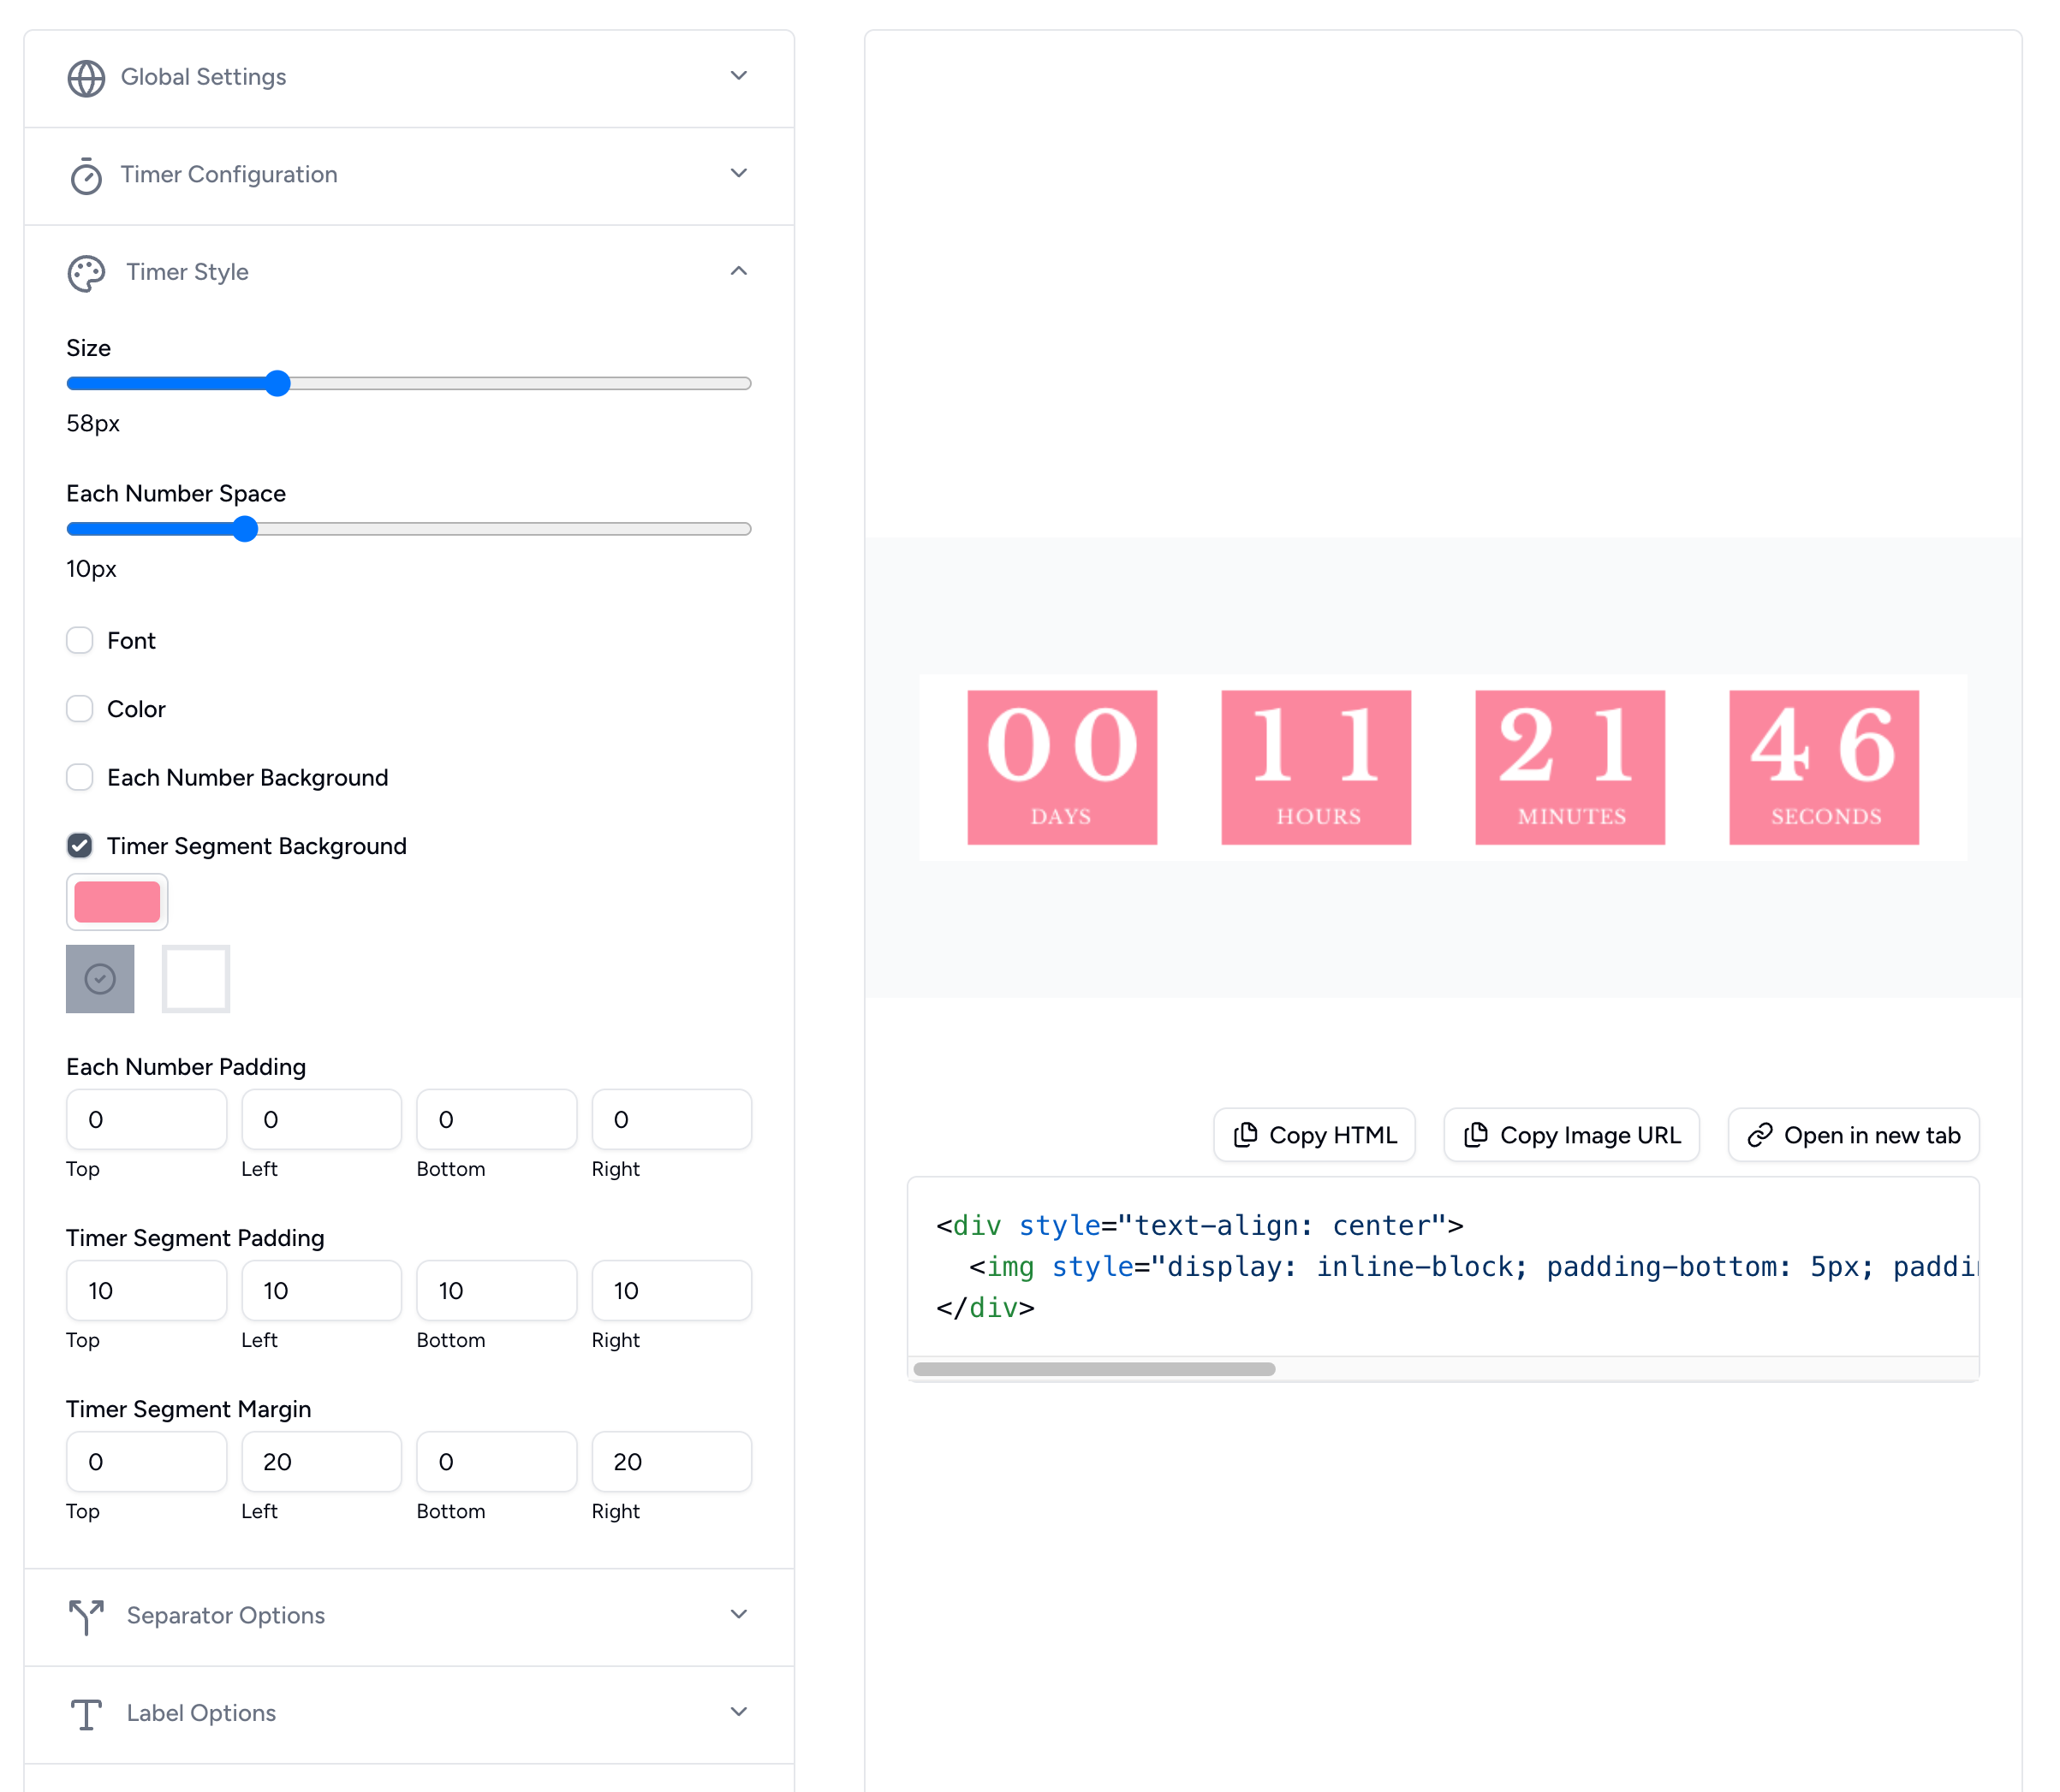Disable the Timer Segment Background checkbox
Viewport: 2060px width, 1792px height.
(79, 845)
